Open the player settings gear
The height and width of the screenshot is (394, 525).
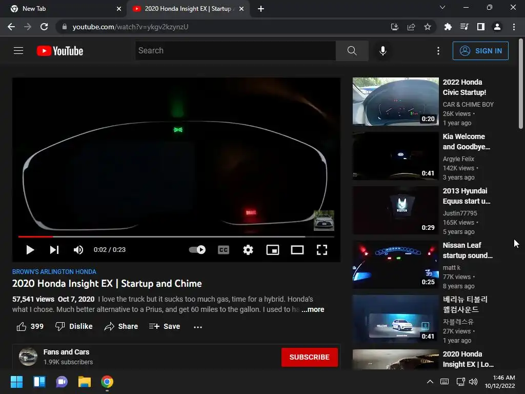[x=248, y=250]
